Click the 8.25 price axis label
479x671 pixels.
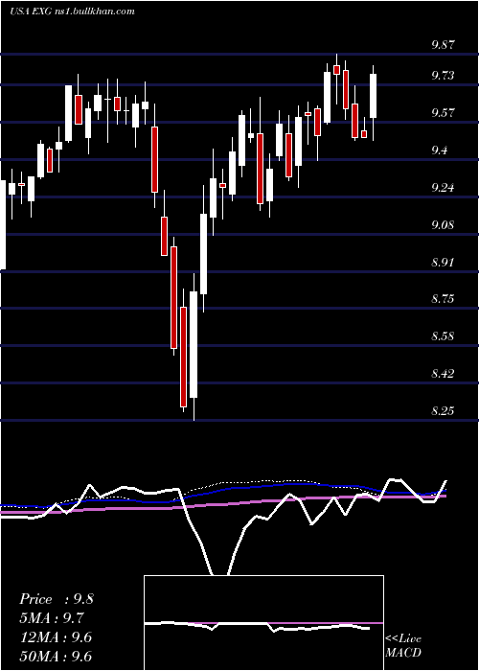443,411
